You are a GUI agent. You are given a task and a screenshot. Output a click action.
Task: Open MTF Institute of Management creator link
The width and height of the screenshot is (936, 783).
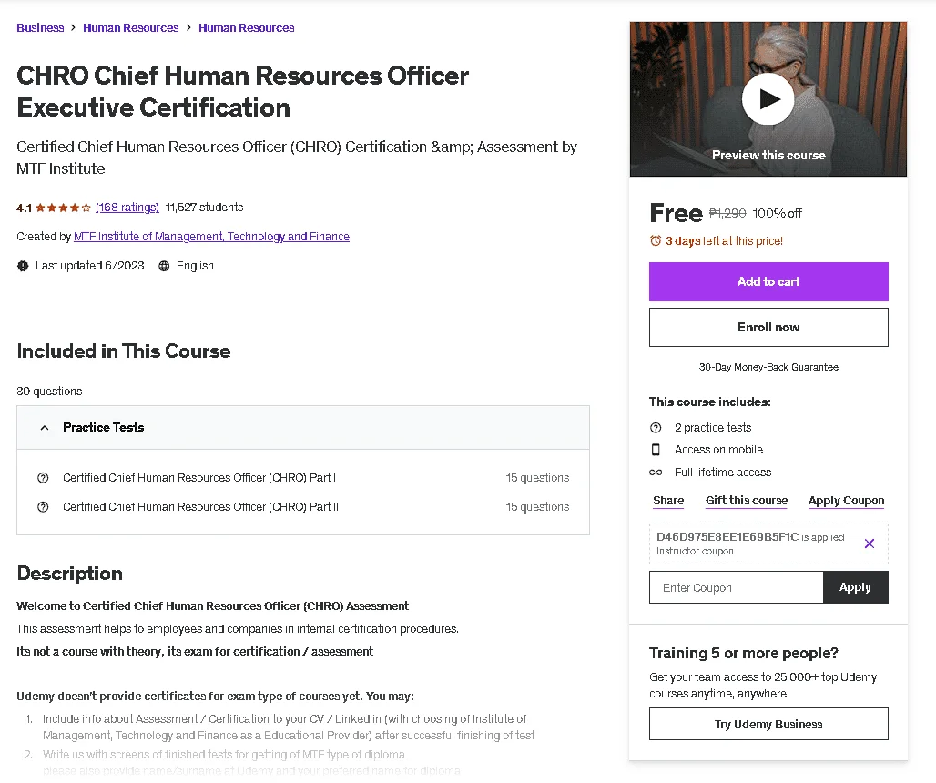click(211, 237)
